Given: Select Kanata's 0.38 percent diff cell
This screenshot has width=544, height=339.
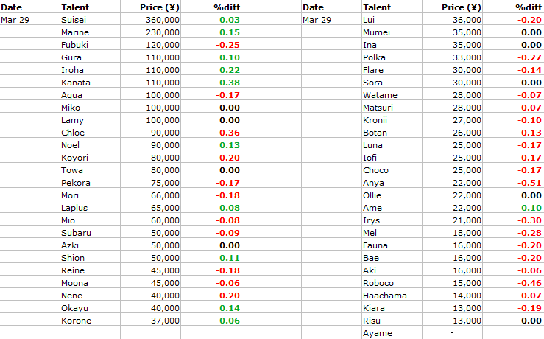Looking at the screenshot, I should click(211, 83).
